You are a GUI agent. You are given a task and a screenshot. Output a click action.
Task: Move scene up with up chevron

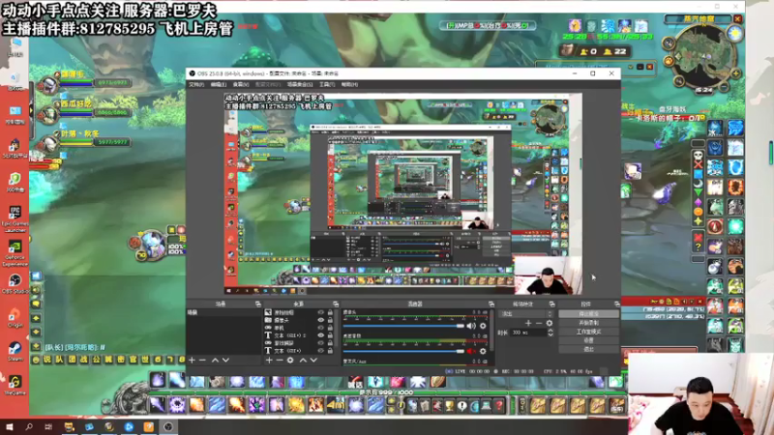215,360
